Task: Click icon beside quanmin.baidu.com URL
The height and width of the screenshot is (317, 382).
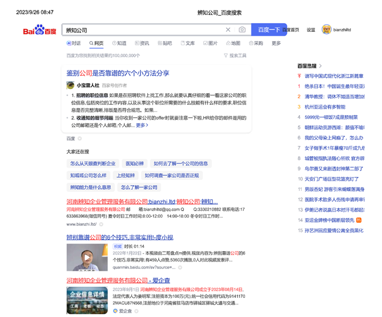Action: click(180, 267)
